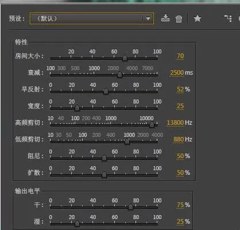
Task: Click the 干 value 75
Action: click(x=180, y=205)
